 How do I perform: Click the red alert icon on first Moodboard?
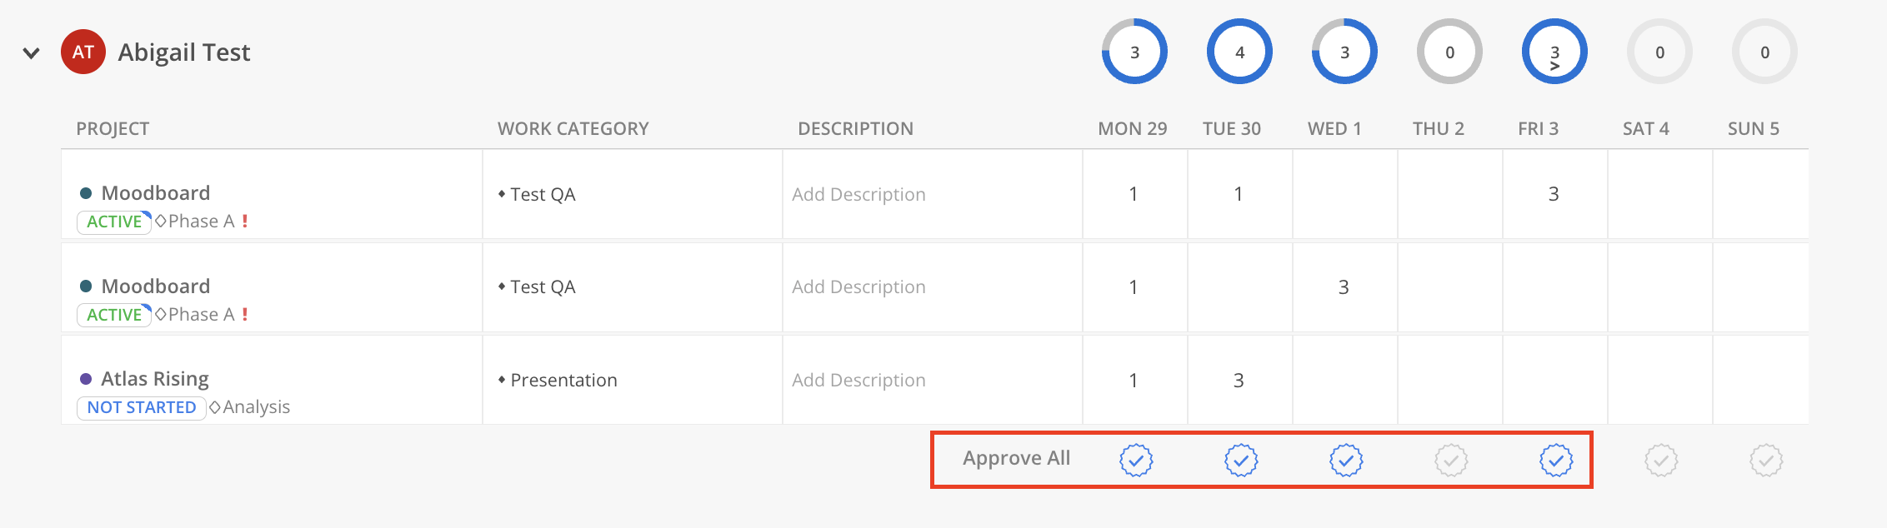click(x=245, y=222)
